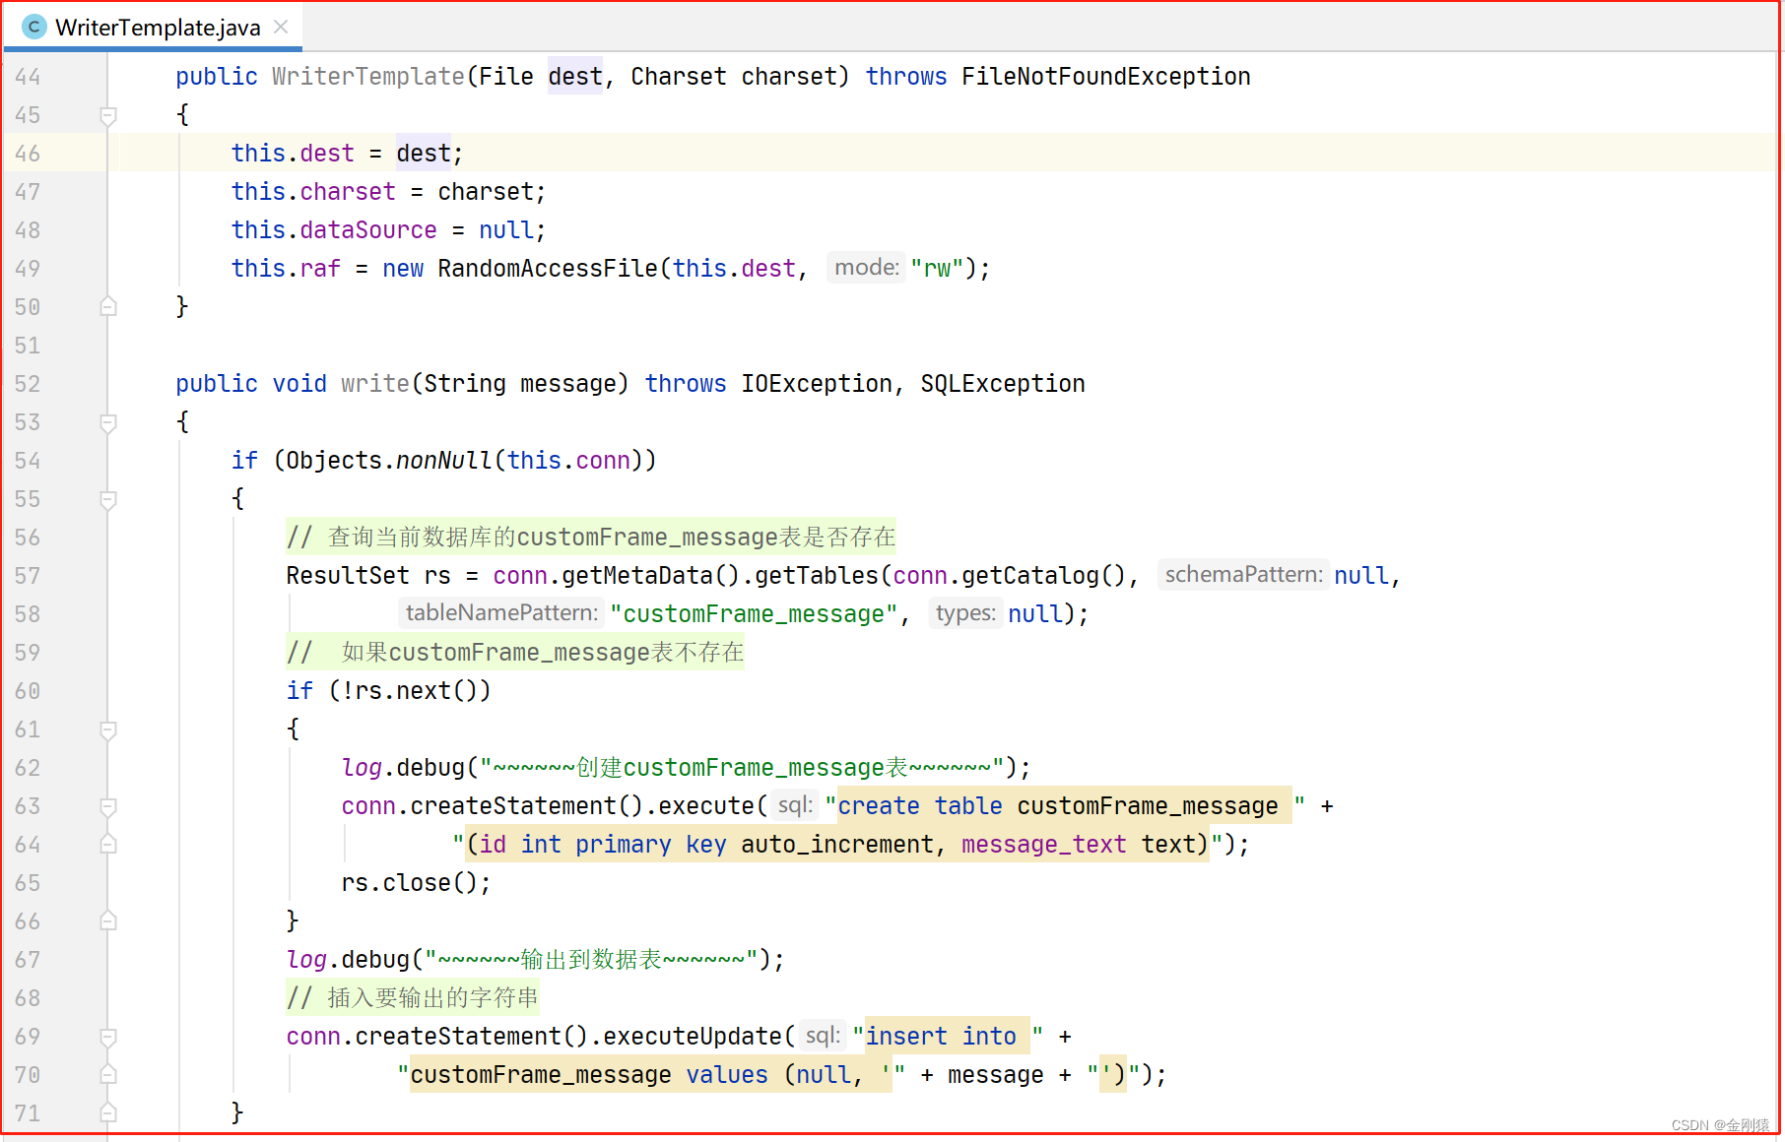Click the "rw" string literal on line 49
Viewport: 1785px width, 1142px height.
click(937, 269)
